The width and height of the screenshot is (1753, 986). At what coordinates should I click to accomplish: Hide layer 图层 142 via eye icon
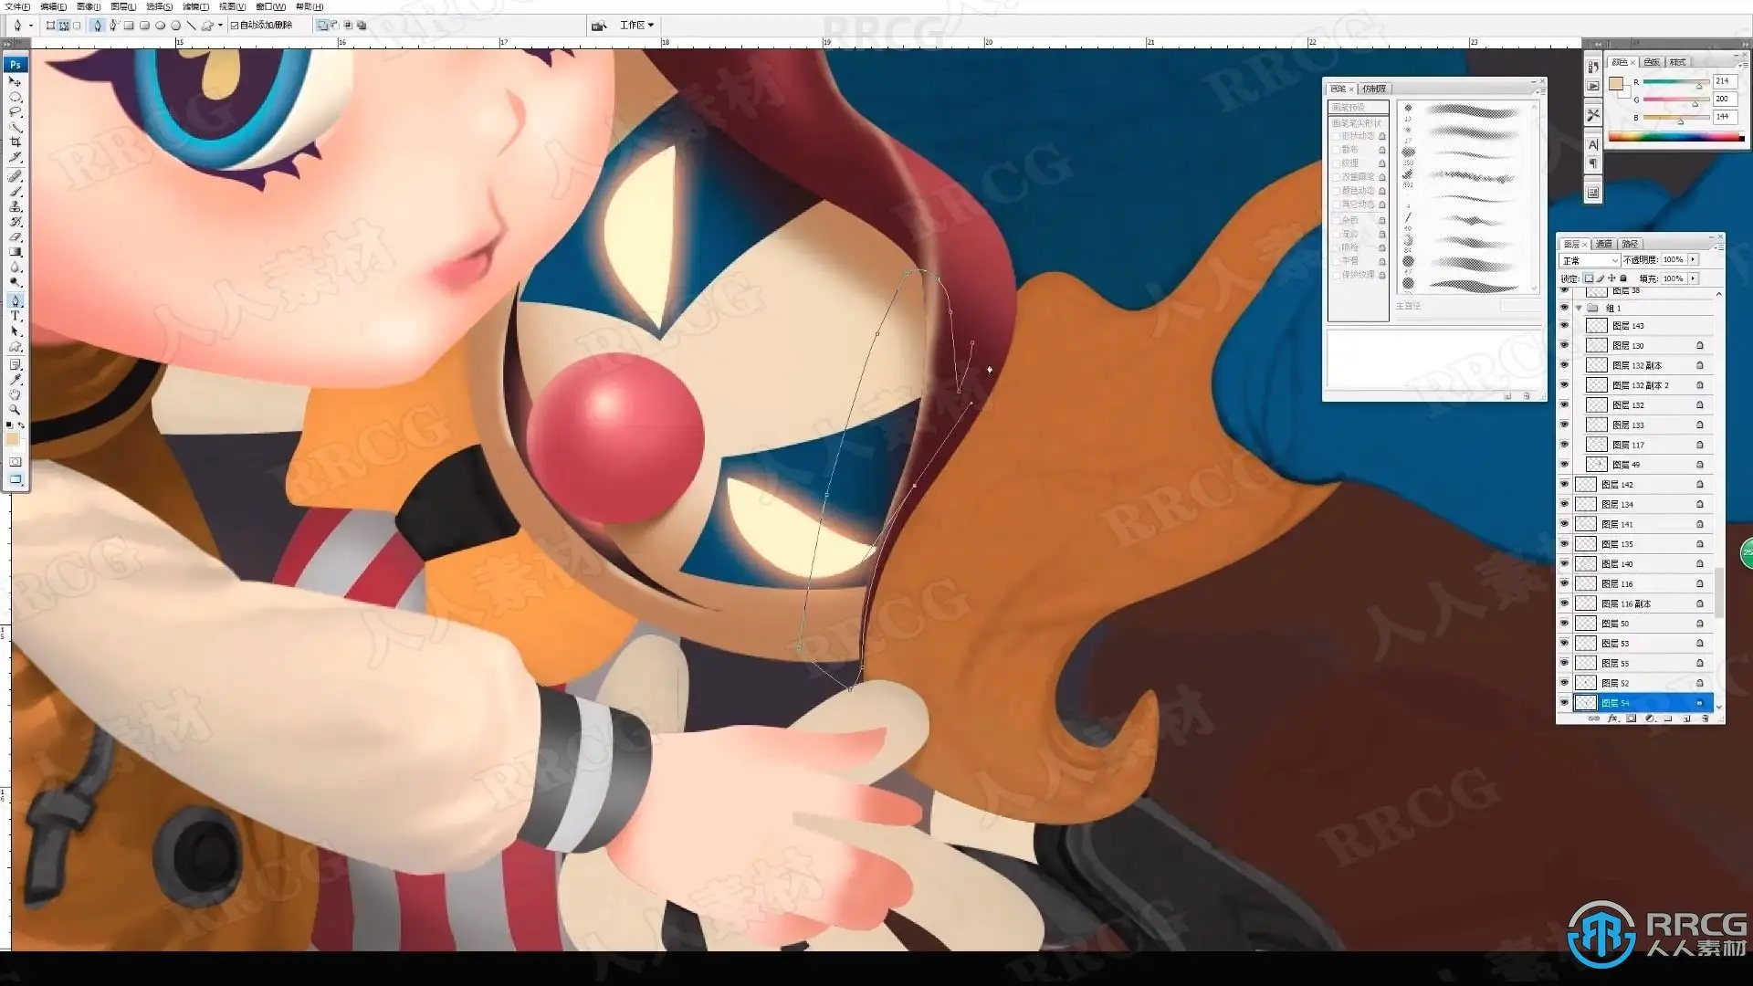tap(1564, 485)
